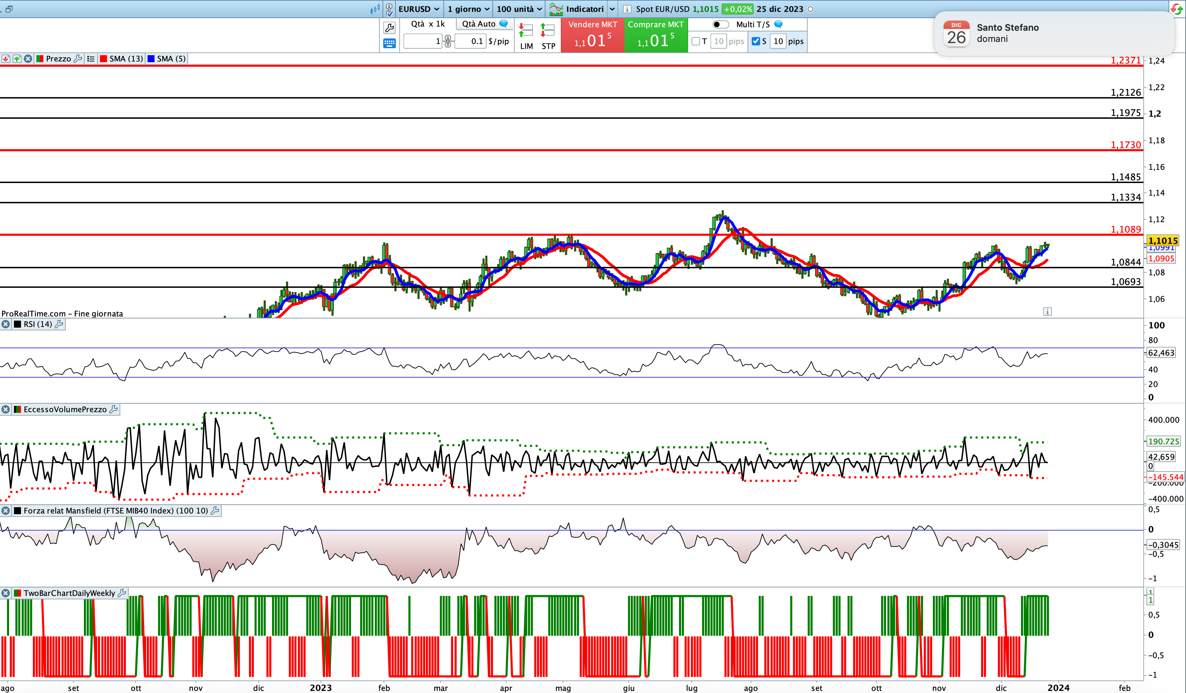Close the TwoBarChartDailyWeekly panel
This screenshot has height=693, width=1186.
pos(6,593)
